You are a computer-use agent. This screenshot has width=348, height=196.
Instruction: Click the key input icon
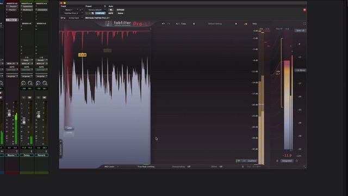(x=63, y=18)
